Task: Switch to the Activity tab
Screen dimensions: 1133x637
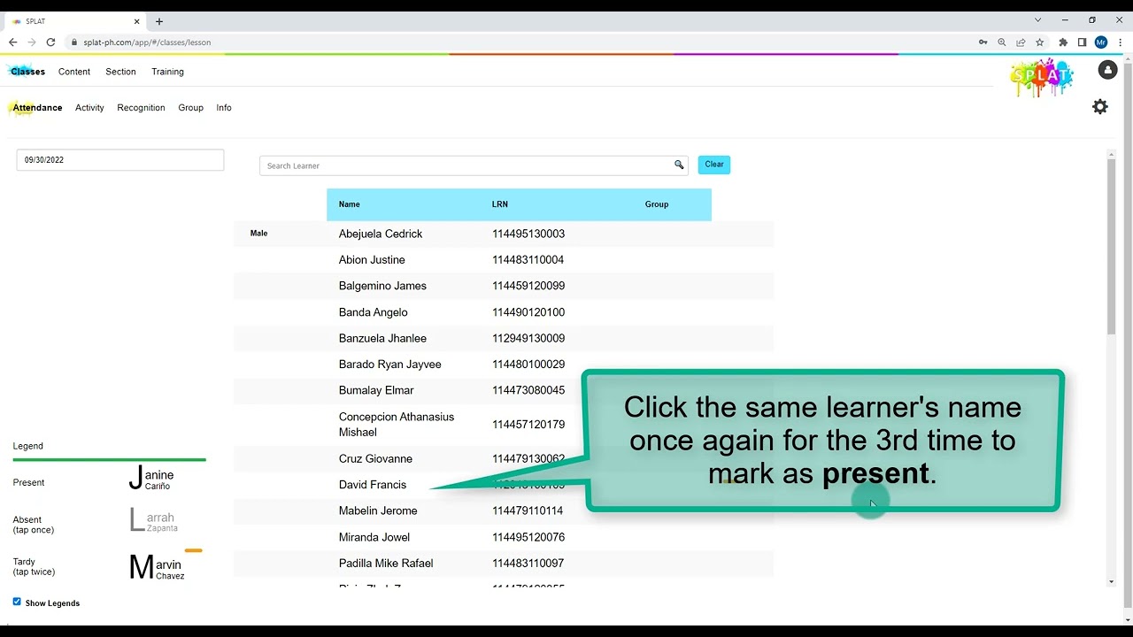Action: point(89,108)
